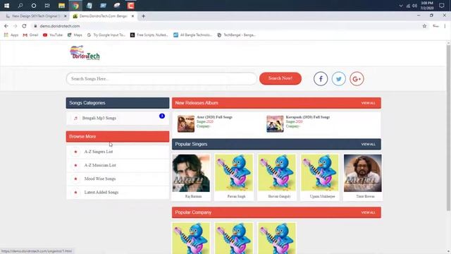Open the red Camtasia icon in taskbar
The image size is (451, 254).
pyautogui.click(x=130, y=6)
